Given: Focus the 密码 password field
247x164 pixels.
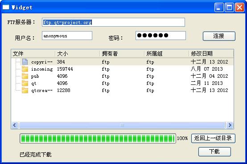Looking at the screenshot, I should coord(161,36).
